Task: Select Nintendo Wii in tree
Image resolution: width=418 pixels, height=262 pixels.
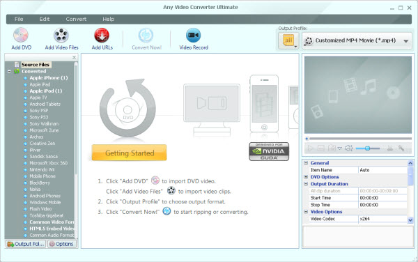Action: pyautogui.click(x=42, y=169)
